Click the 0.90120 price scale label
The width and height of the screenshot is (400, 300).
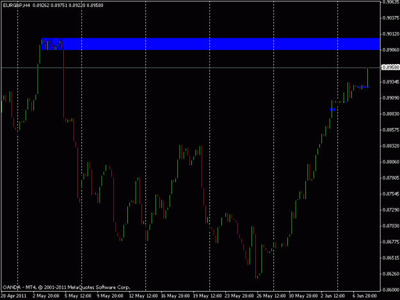point(391,34)
